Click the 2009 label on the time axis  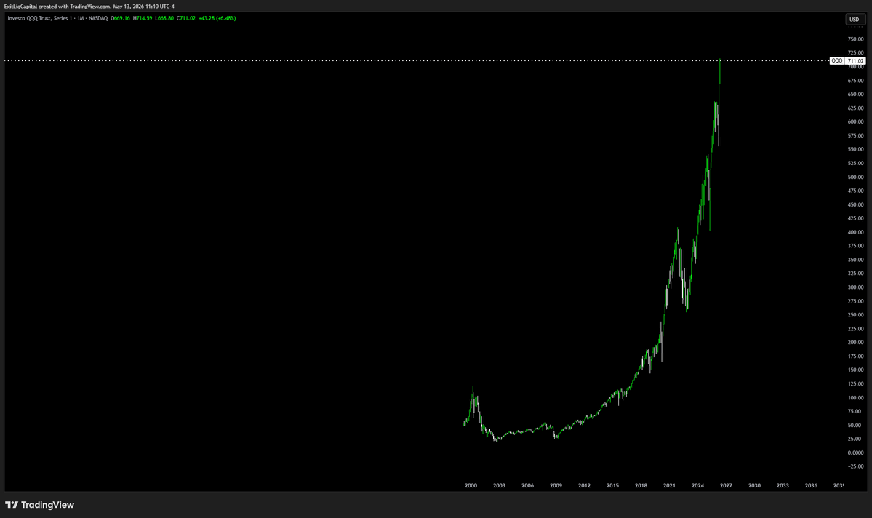556,486
